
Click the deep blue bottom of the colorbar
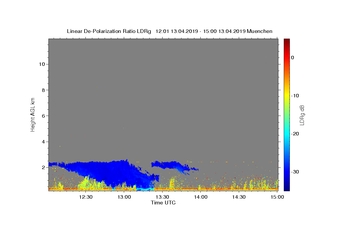(x=287, y=187)
